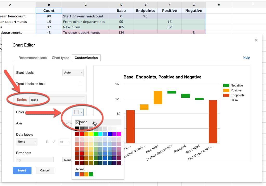Select the green swatch in the Default row
This screenshot has height=186, width=266.
91,174
